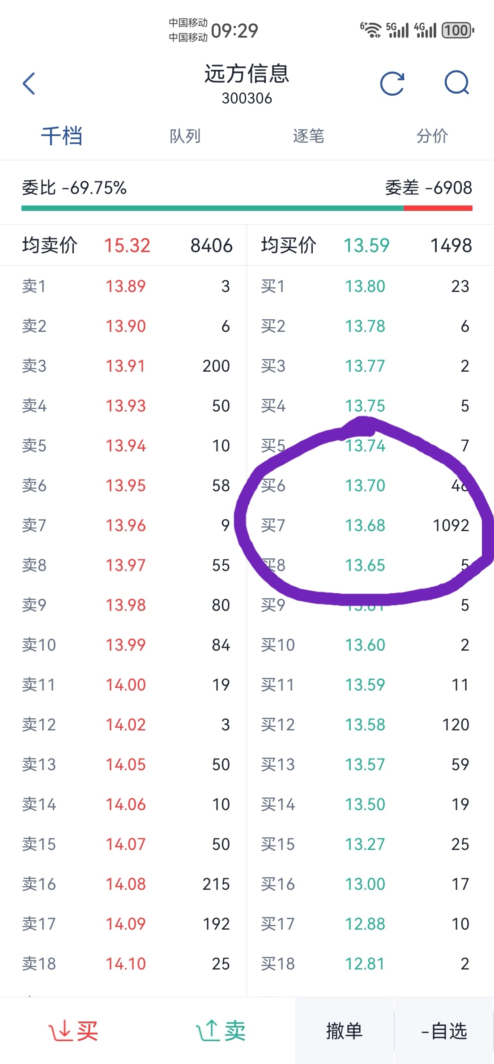
Task: Switch to the 千档 tab
Action: coord(62,136)
